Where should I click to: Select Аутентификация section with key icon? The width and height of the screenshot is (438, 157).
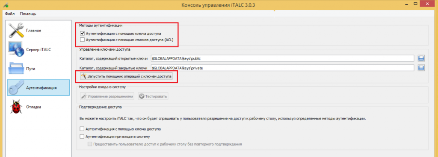[x=38, y=88]
